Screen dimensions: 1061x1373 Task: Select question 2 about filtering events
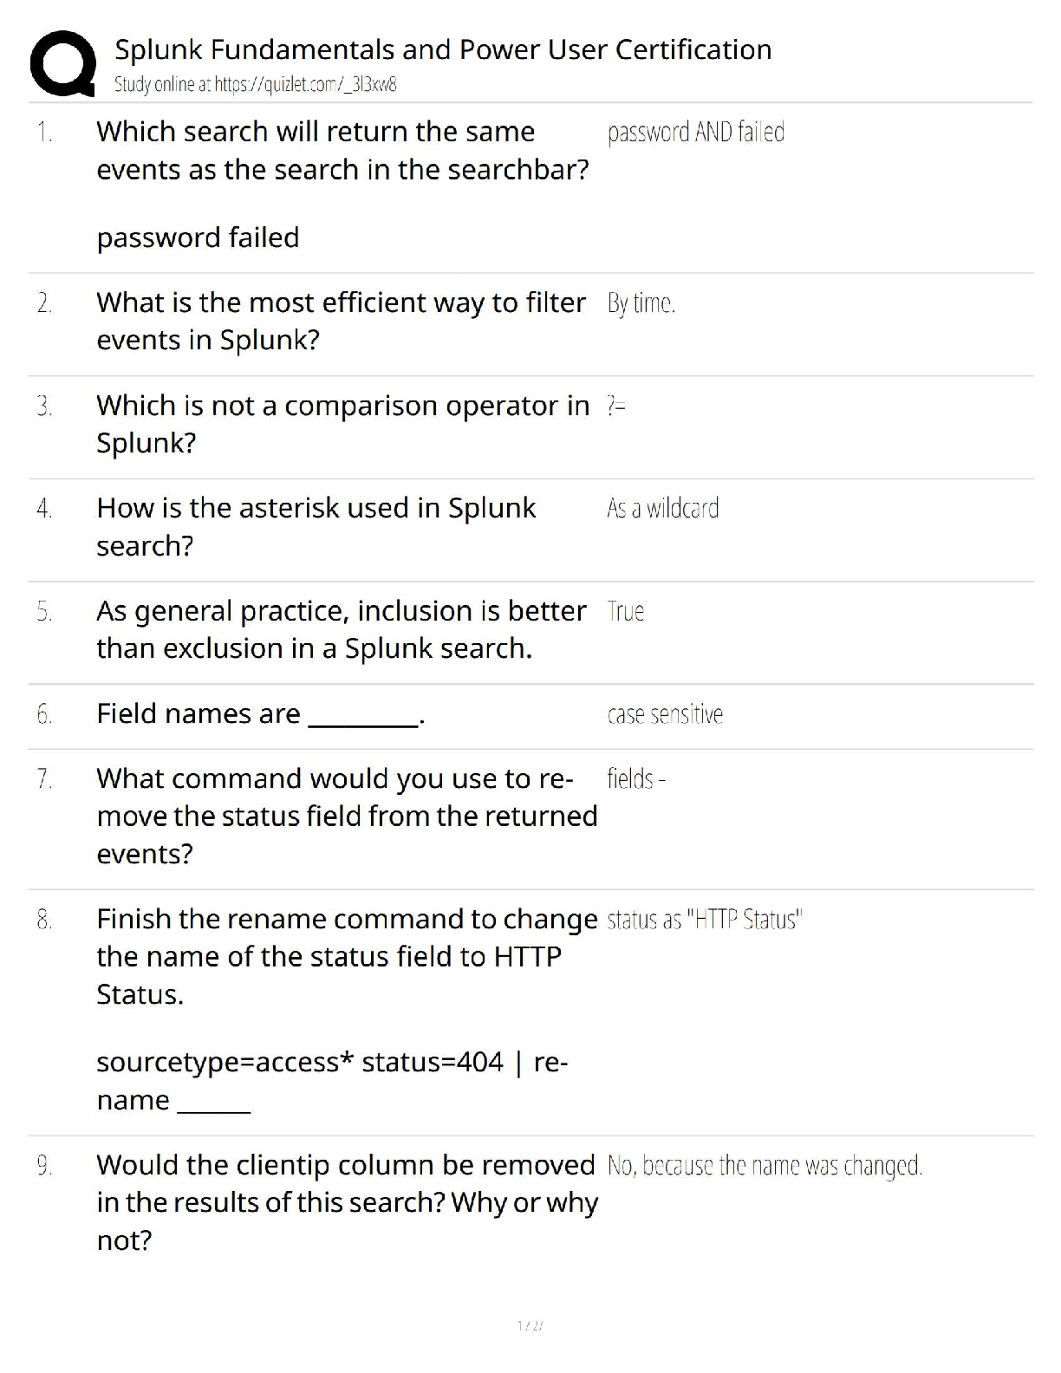[x=340, y=321]
